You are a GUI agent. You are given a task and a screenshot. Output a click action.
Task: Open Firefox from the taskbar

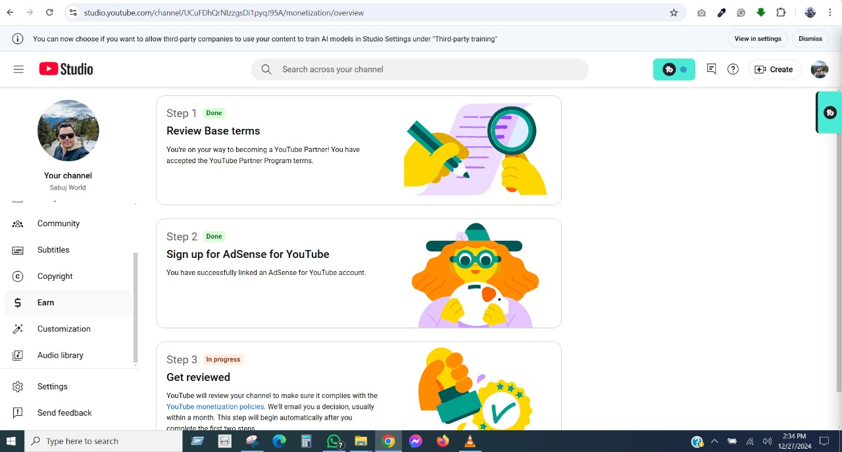(443, 441)
